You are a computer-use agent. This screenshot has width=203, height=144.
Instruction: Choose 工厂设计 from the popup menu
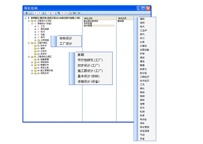(x=66, y=44)
